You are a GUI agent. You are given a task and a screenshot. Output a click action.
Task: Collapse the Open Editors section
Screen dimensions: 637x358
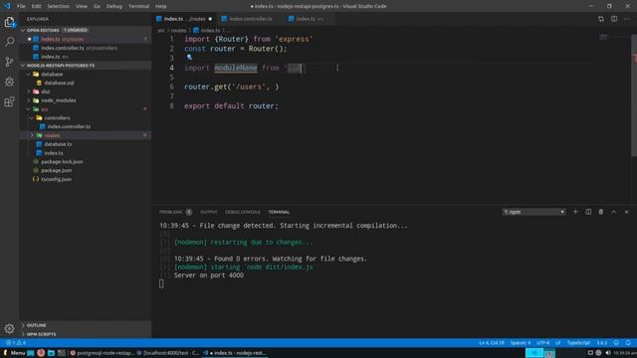[23, 30]
